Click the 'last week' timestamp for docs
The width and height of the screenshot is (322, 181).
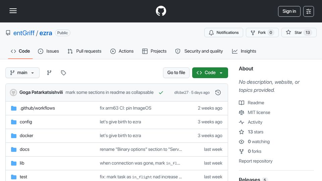(x=213, y=149)
